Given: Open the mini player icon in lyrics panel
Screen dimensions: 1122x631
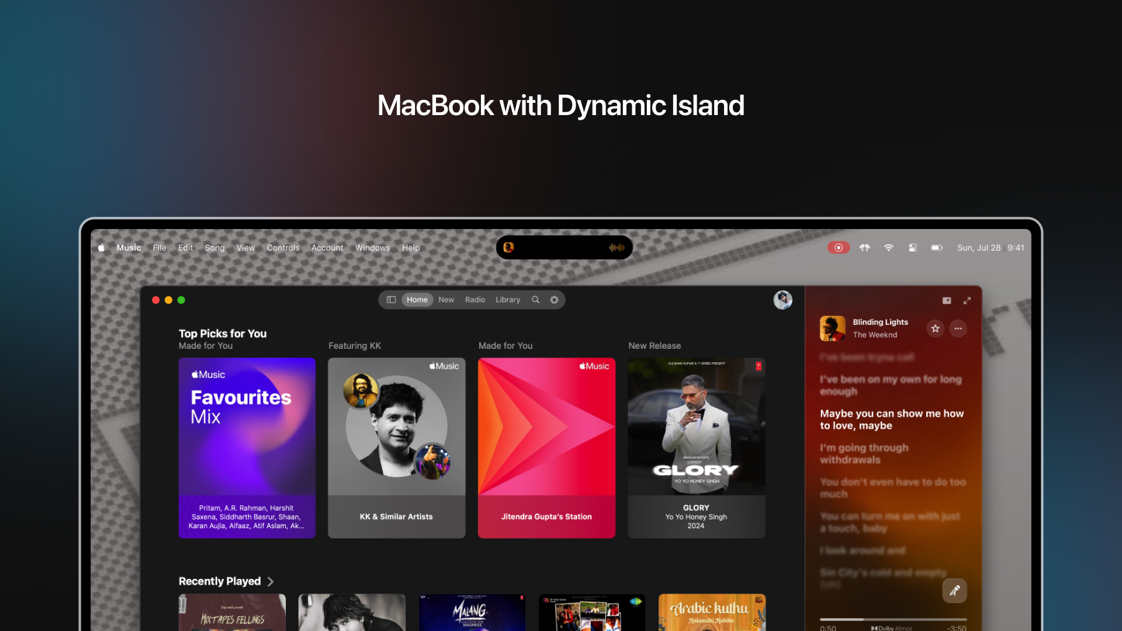Looking at the screenshot, I should click(947, 300).
